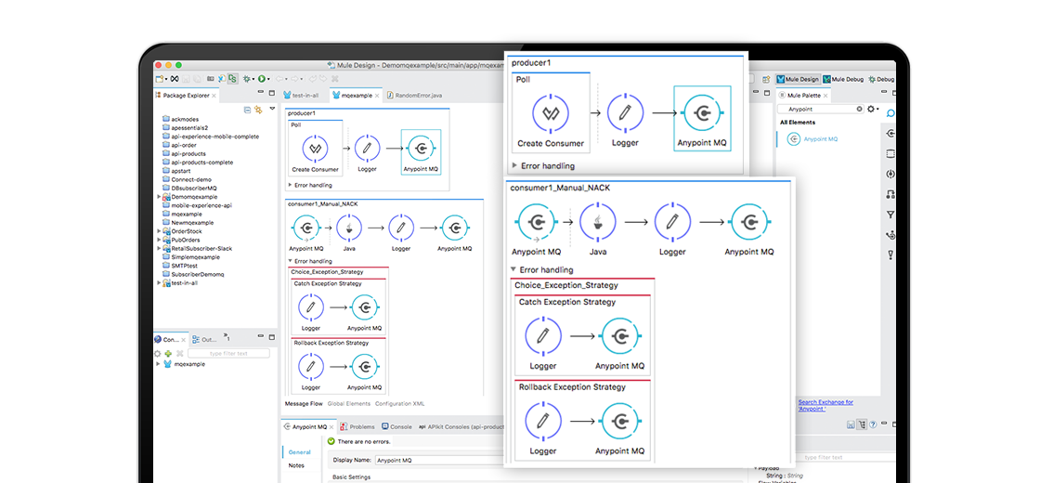Image resolution: width=1040 pixels, height=483 pixels.
Task: Open the Run button's dropdown arrow
Action: pos(268,79)
